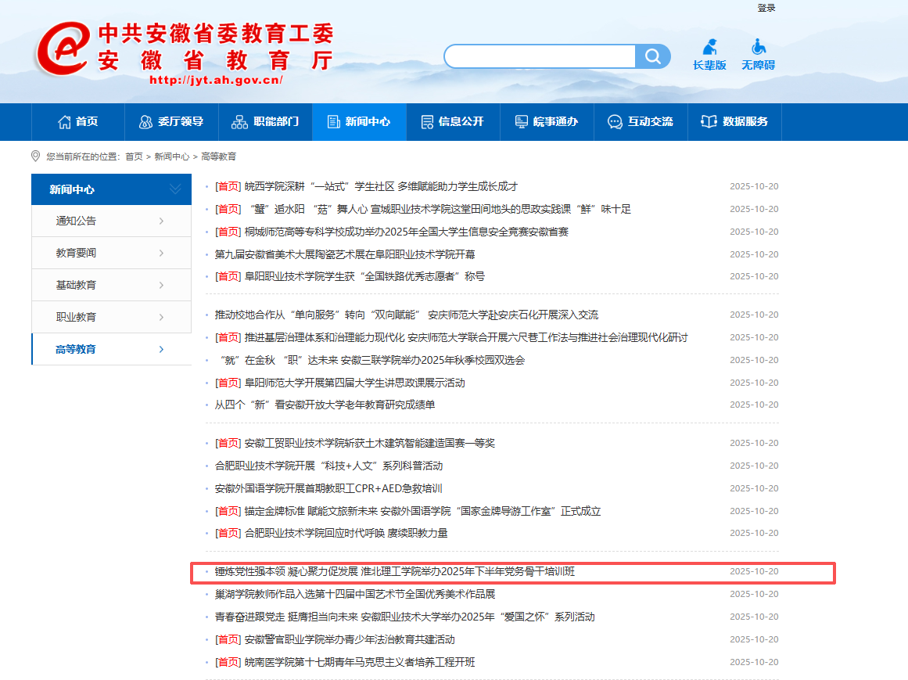Click into the search text field
The height and width of the screenshot is (680, 908).
[540, 56]
